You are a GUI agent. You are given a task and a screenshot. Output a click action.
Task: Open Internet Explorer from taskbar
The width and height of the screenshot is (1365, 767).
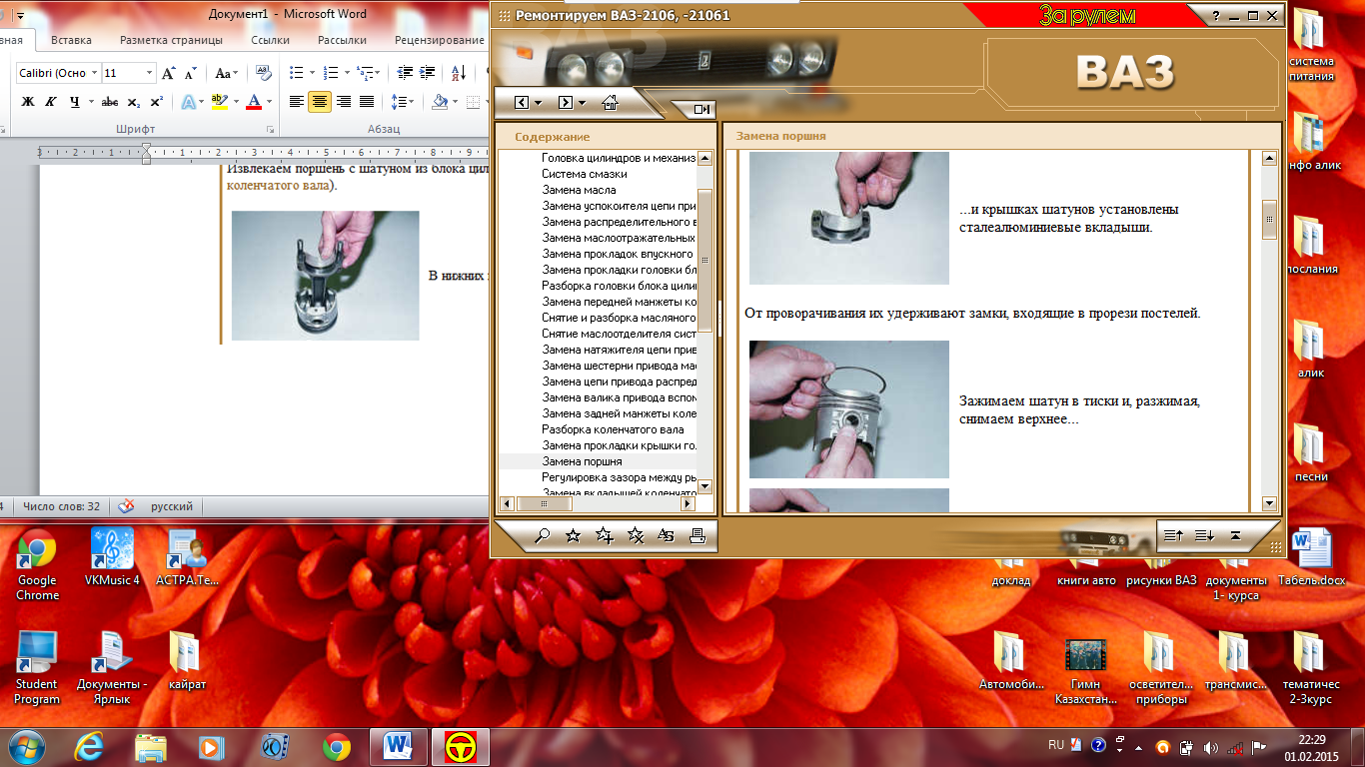pos(89,746)
